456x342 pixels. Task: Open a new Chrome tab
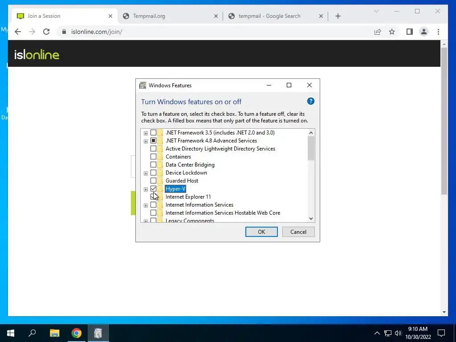click(338, 16)
